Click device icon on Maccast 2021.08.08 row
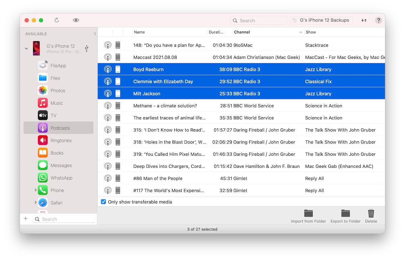405x260 pixels. 118,57
